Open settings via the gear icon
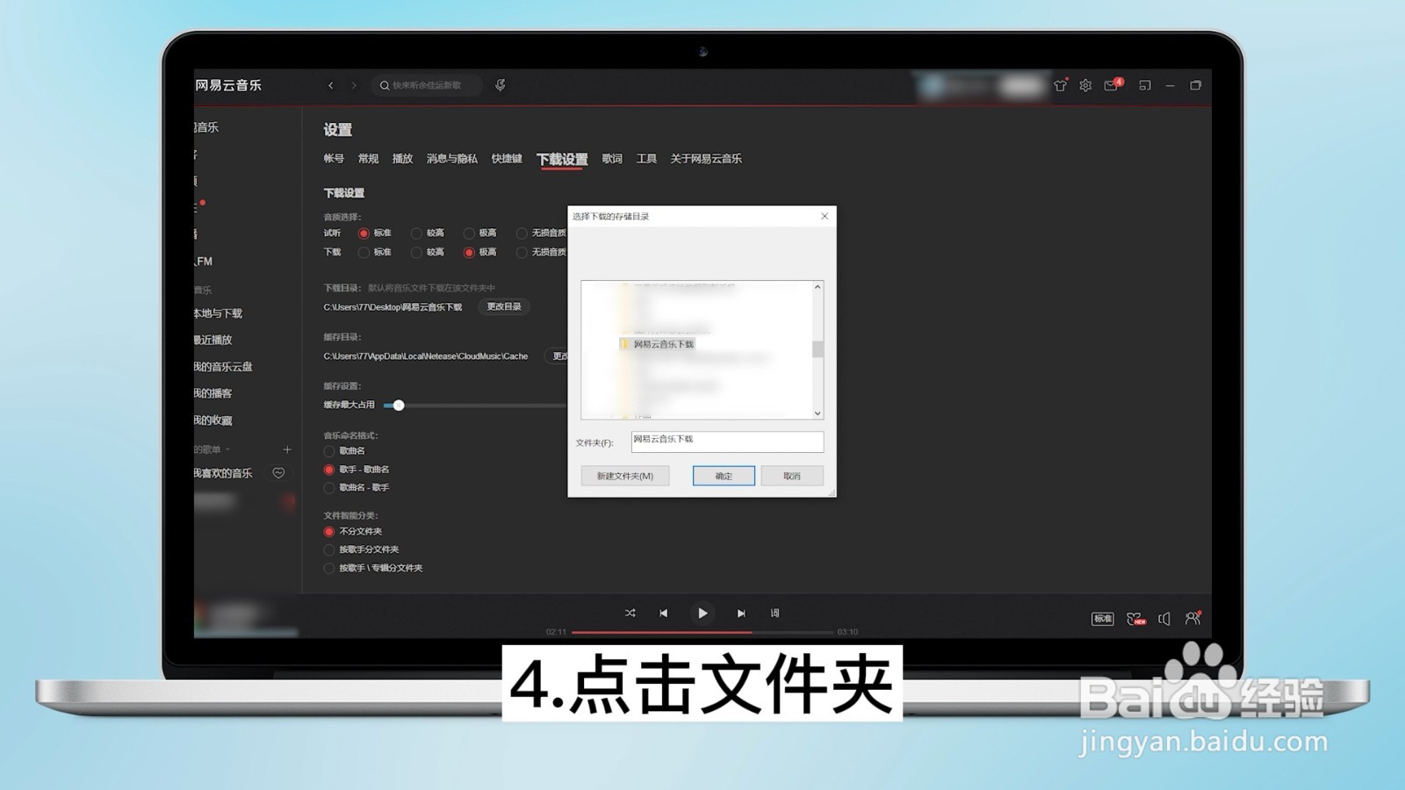This screenshot has height=790, width=1405. click(x=1085, y=85)
